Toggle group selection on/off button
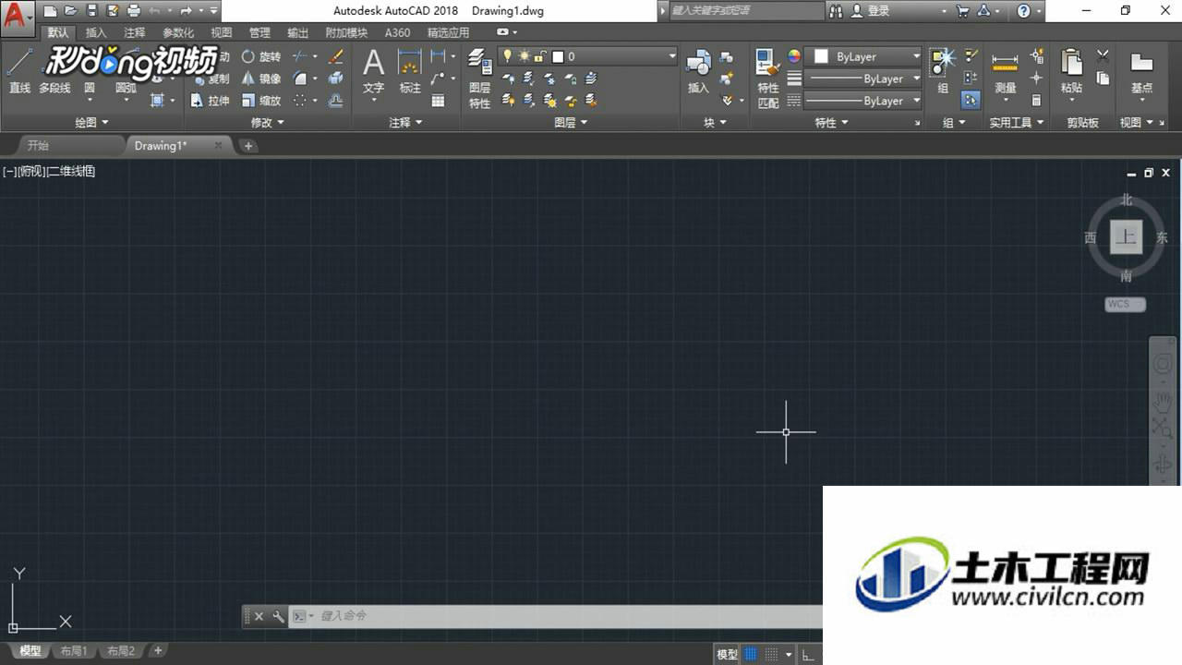1182x665 pixels. click(x=971, y=101)
